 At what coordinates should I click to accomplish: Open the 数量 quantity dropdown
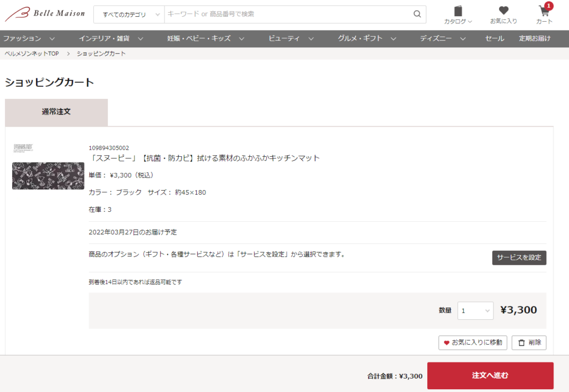point(476,311)
